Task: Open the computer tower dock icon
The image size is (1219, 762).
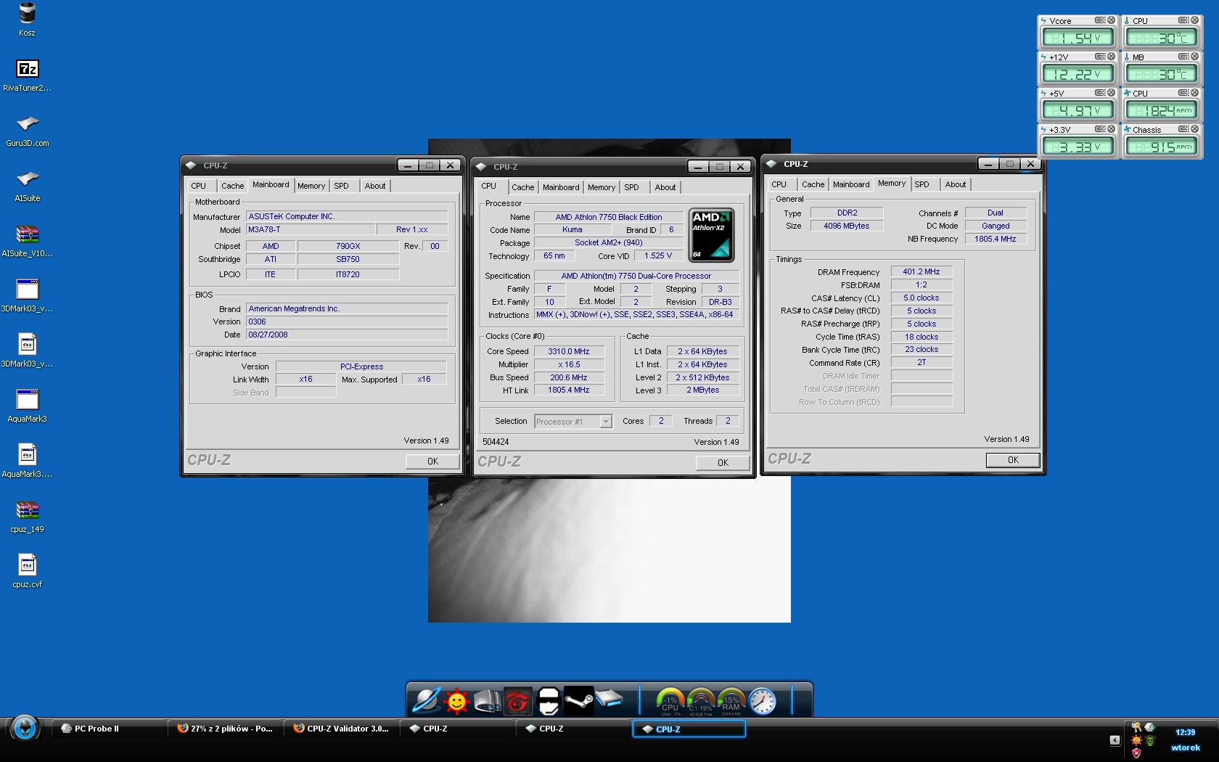Action: (x=487, y=701)
